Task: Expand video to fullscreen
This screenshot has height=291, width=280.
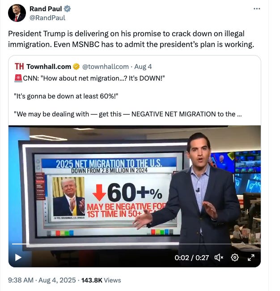Action: click(x=251, y=257)
